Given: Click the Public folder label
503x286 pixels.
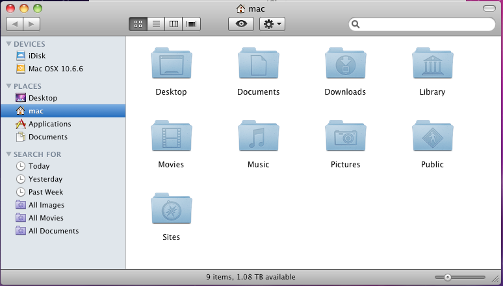Looking at the screenshot, I should click(432, 165).
